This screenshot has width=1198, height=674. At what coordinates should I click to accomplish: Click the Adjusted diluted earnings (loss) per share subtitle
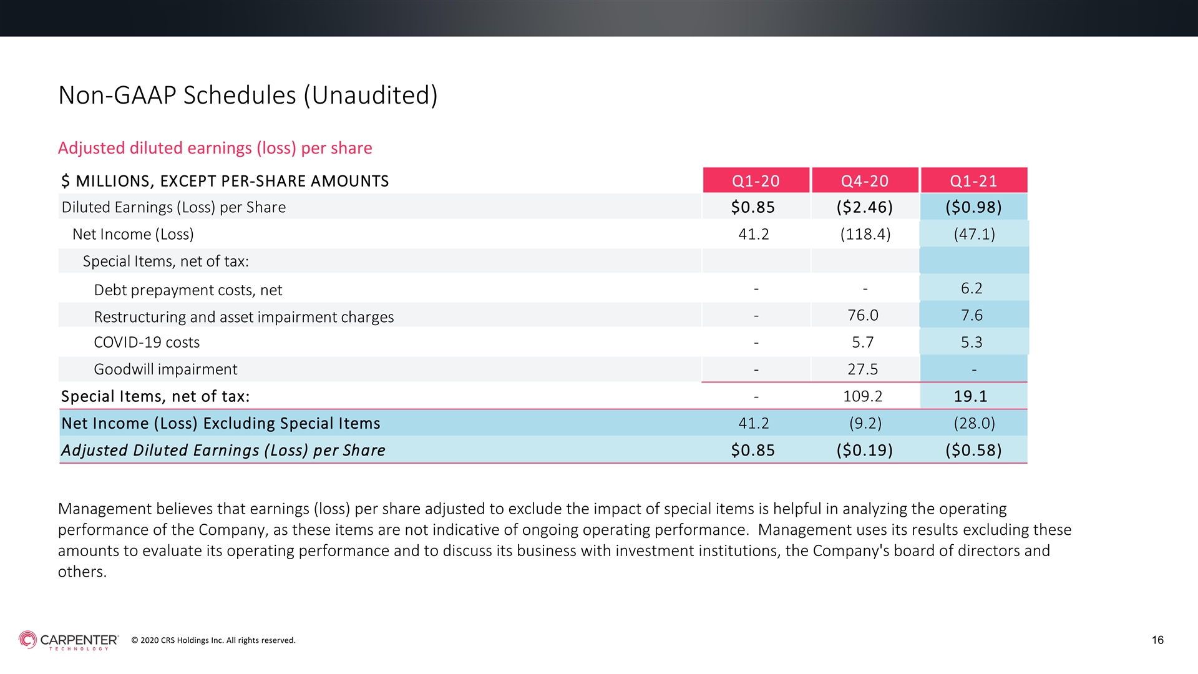215,148
